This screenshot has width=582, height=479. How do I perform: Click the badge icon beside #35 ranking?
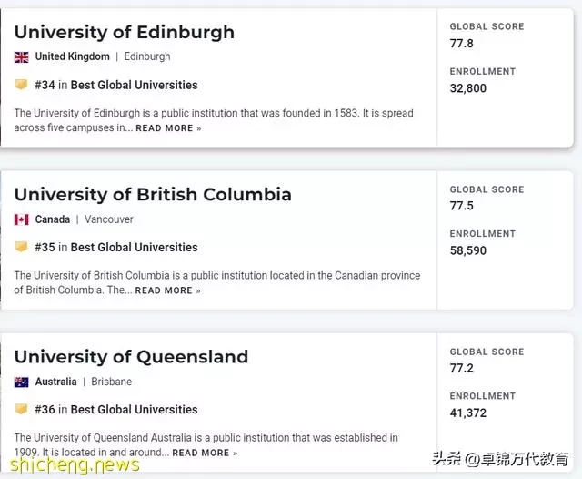click(21, 247)
